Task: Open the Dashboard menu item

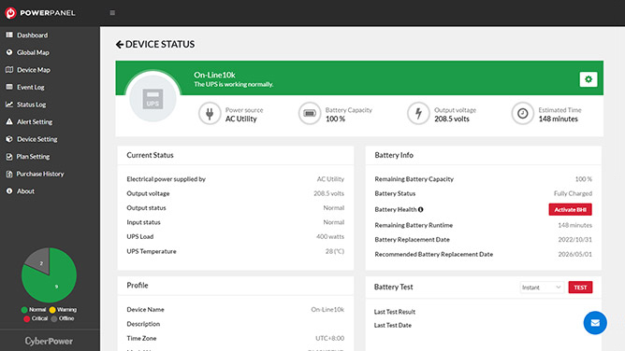Action: pos(33,35)
